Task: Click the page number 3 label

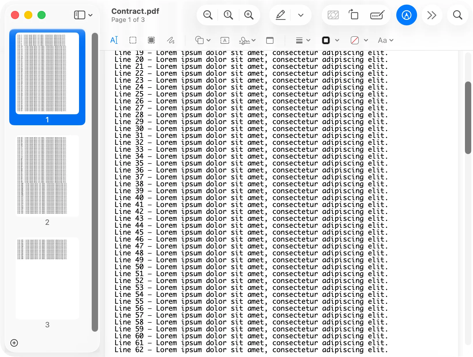Action: pos(47,325)
